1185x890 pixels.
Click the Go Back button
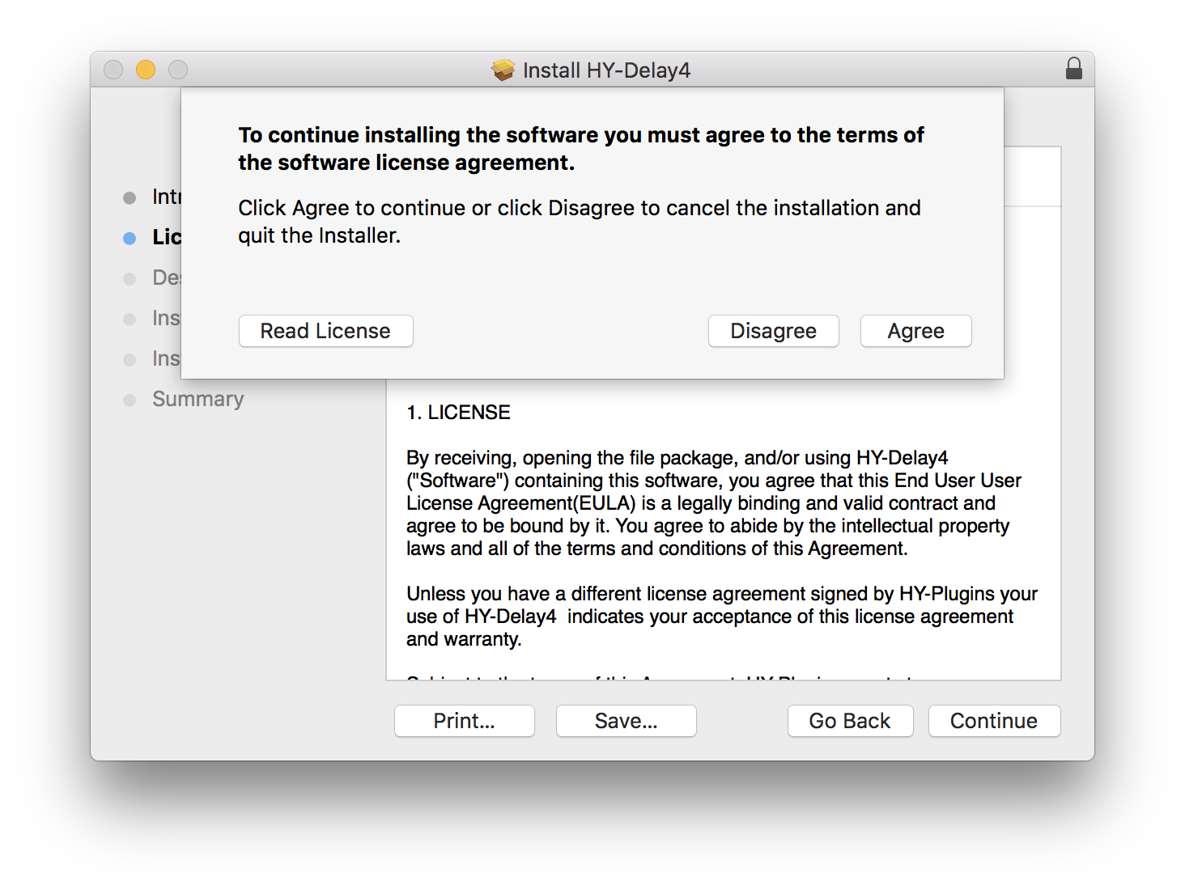[x=850, y=721]
